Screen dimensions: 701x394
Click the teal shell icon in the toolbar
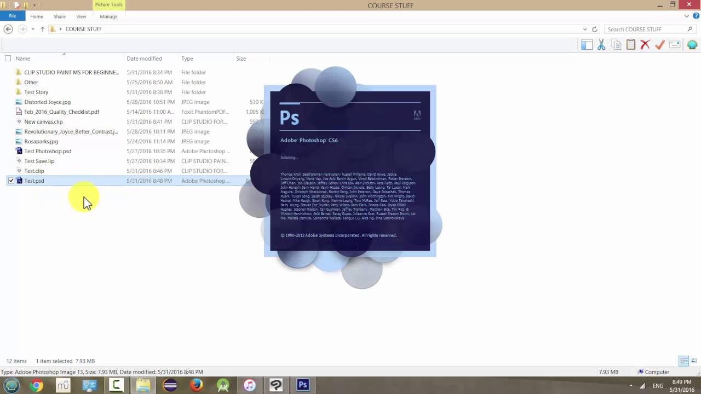pos(692,45)
